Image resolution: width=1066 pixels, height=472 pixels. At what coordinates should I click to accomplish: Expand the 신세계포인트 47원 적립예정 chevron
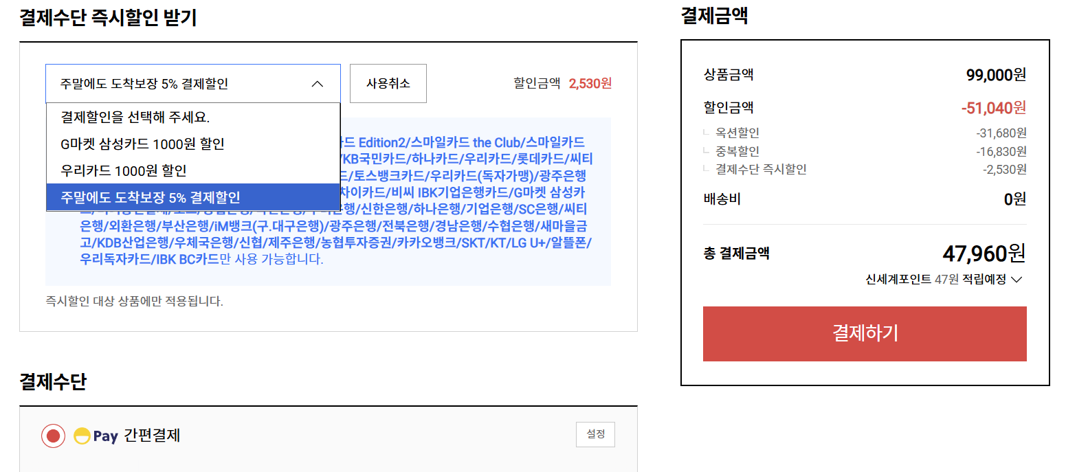(x=1018, y=280)
